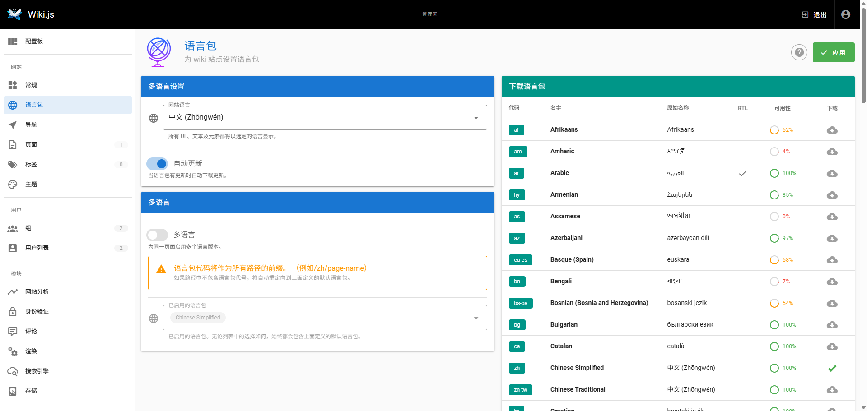Click the help question mark icon
This screenshot has height=411, width=867.
coord(799,52)
